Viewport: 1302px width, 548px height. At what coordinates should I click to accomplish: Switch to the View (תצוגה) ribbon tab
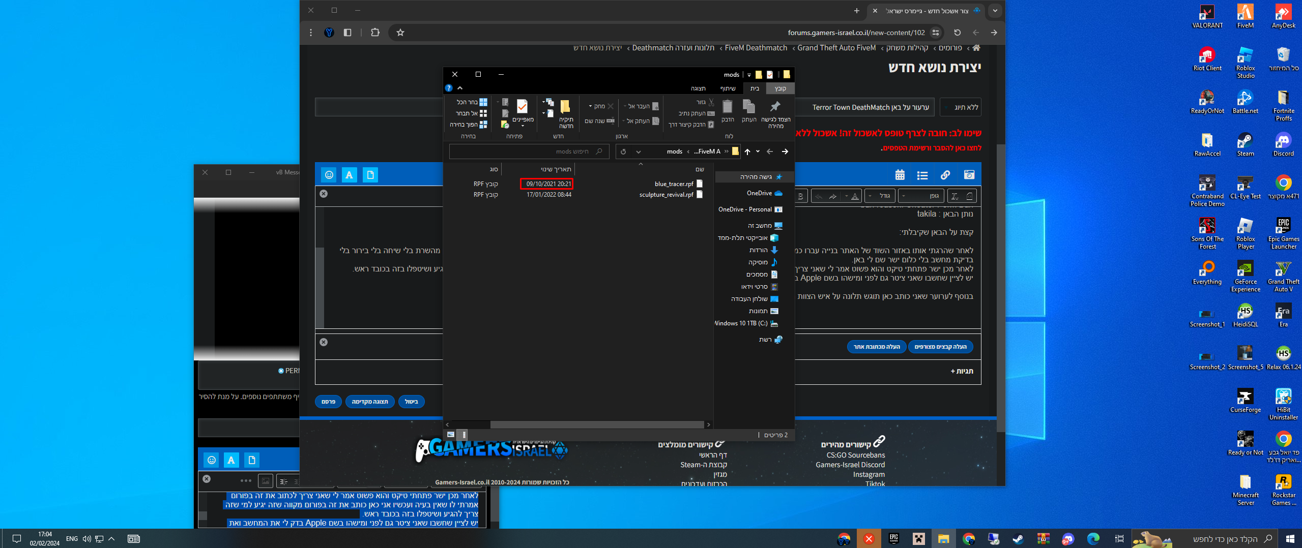pyautogui.click(x=698, y=88)
